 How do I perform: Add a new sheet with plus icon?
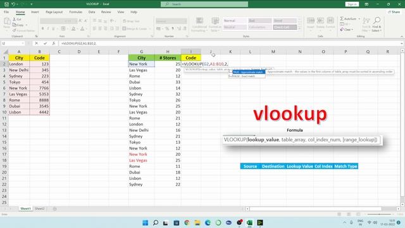point(54,208)
